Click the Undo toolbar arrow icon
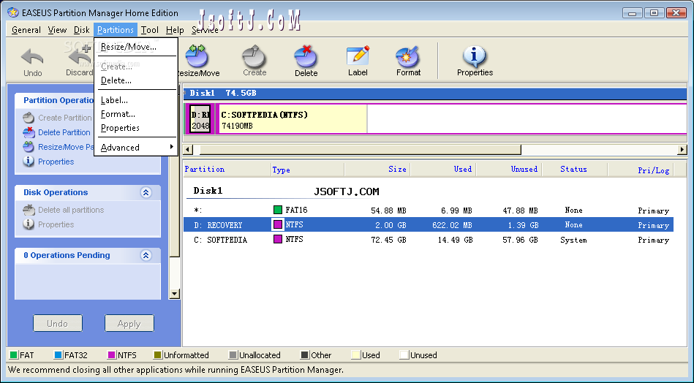 point(32,57)
